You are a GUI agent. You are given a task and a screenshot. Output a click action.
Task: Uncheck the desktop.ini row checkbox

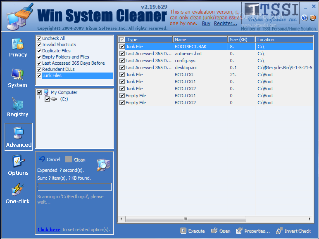122,67
